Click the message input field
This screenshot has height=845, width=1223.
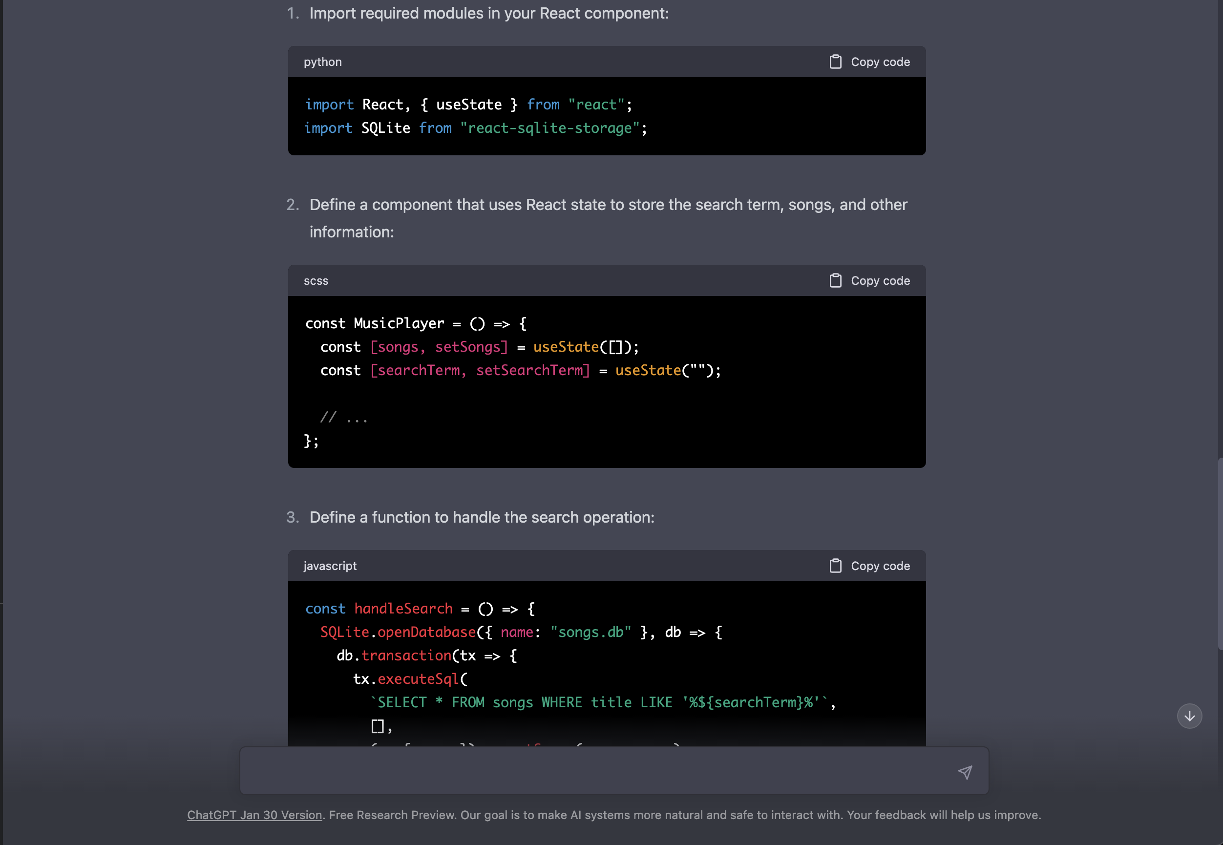click(582, 772)
